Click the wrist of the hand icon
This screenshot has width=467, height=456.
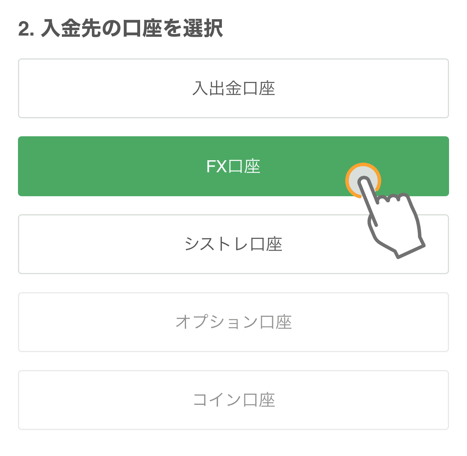tap(410, 250)
